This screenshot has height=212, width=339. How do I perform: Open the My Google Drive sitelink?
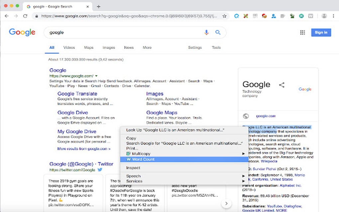[77, 131]
